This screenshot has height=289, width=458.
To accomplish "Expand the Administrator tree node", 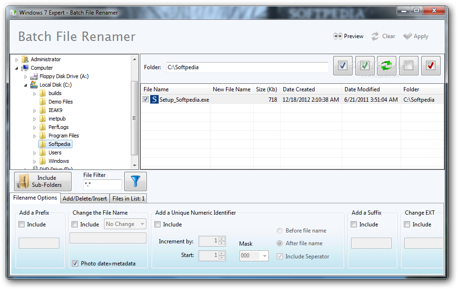I will (x=16, y=60).
